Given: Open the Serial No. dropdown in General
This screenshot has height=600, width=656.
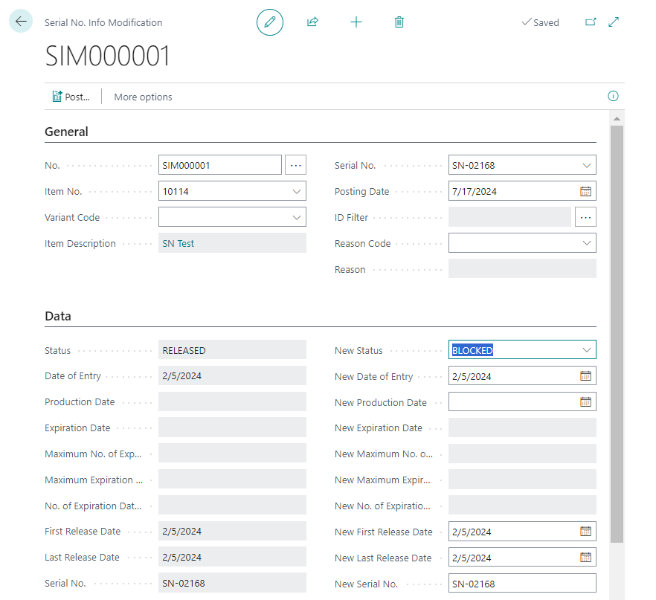Looking at the screenshot, I should (587, 166).
